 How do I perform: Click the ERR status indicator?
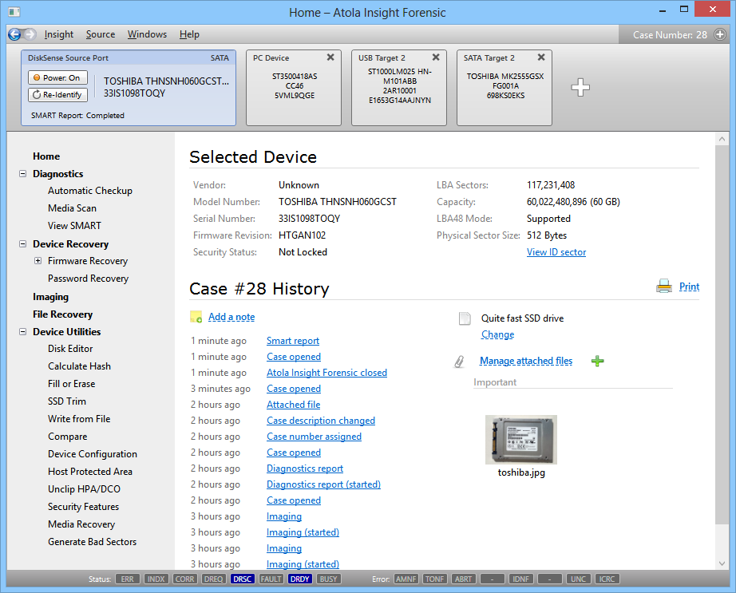click(127, 579)
